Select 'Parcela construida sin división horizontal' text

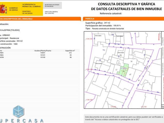108,28
